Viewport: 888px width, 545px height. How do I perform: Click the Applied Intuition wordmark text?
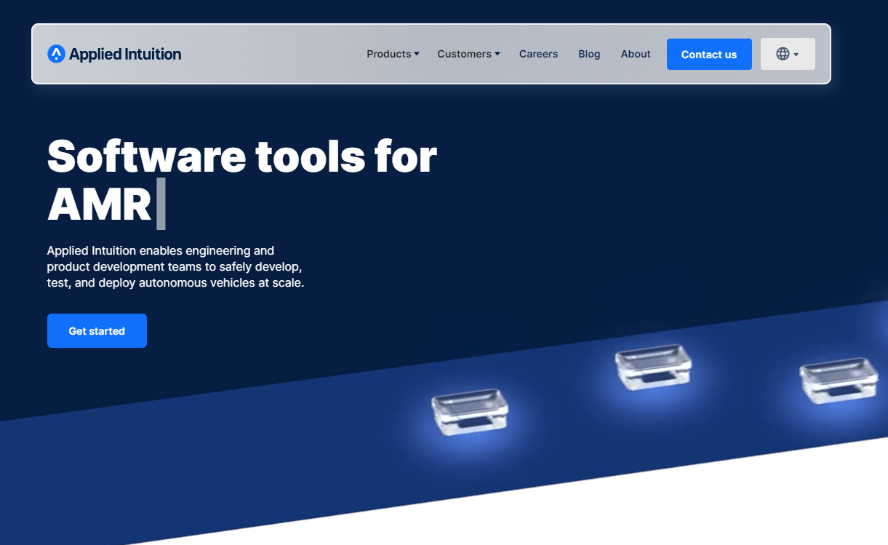point(125,54)
